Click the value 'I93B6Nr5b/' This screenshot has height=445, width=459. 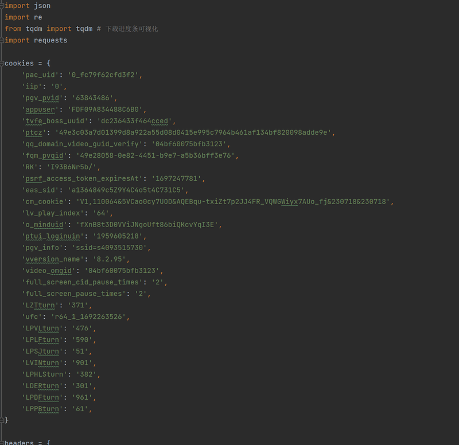point(72,167)
